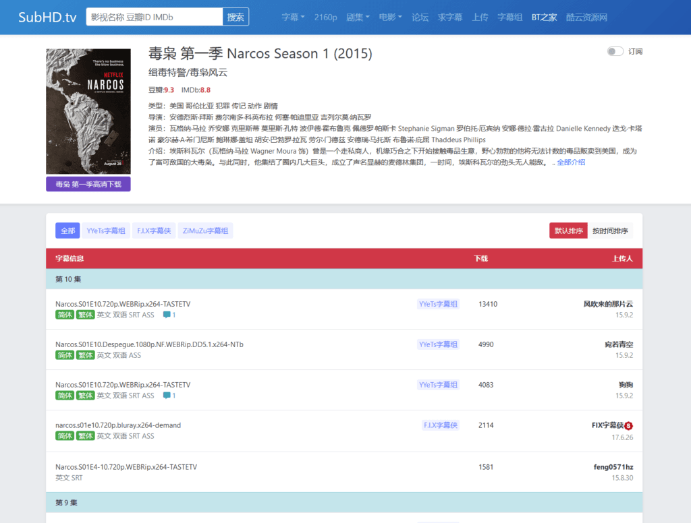Click the Narcos poster thumbnail

click(x=88, y=111)
